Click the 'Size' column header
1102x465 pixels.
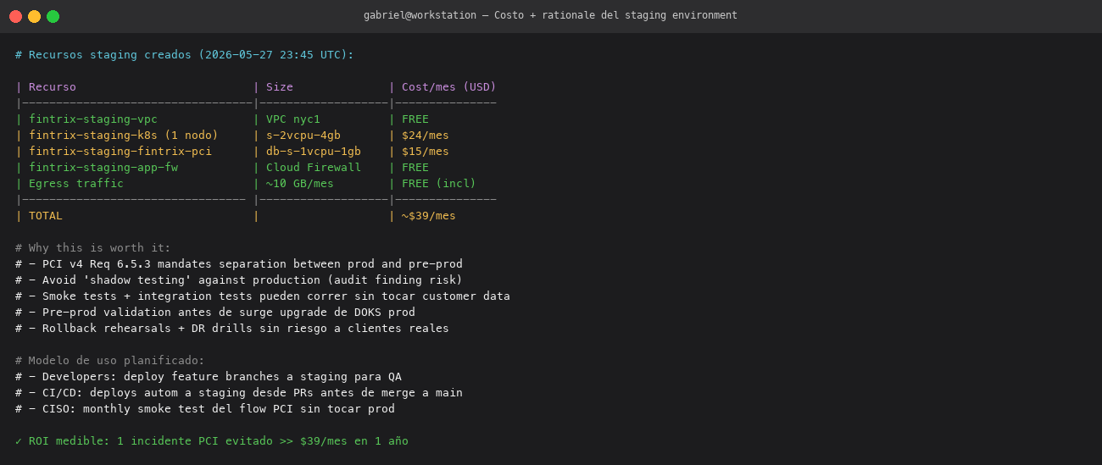[x=280, y=87]
